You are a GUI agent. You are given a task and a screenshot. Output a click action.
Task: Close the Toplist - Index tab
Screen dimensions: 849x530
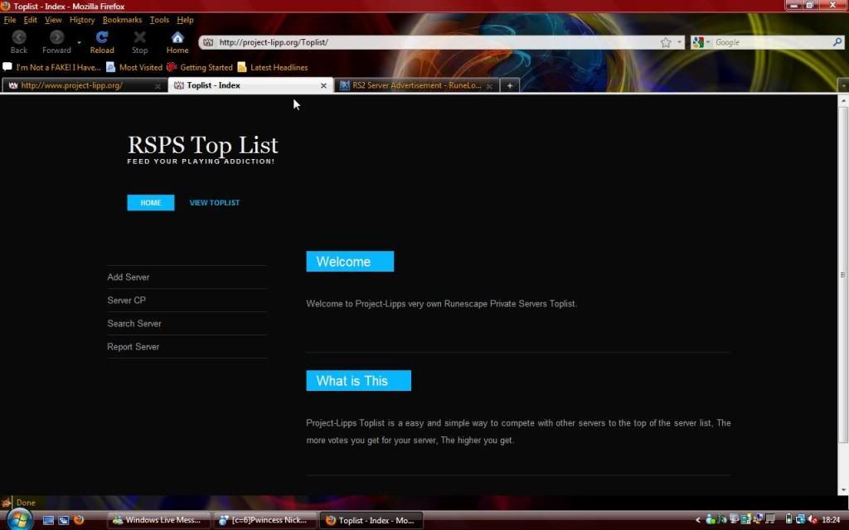(323, 85)
